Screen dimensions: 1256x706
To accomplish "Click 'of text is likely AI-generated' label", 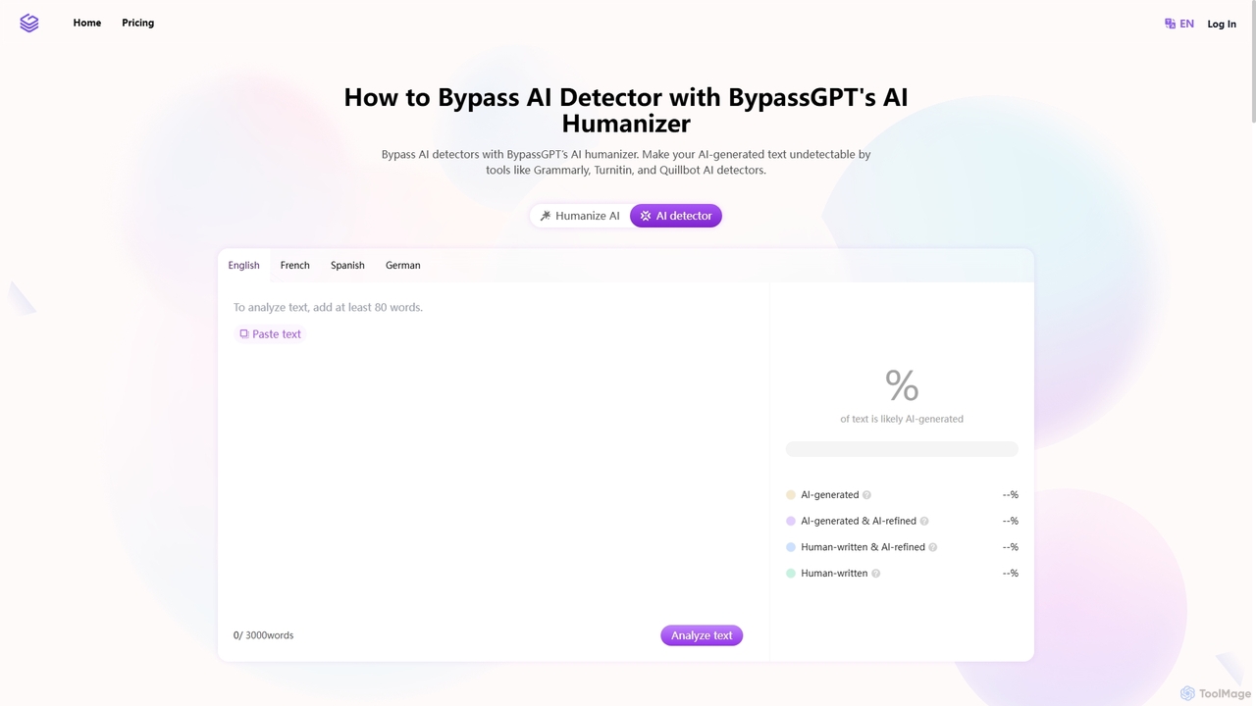I will (902, 419).
